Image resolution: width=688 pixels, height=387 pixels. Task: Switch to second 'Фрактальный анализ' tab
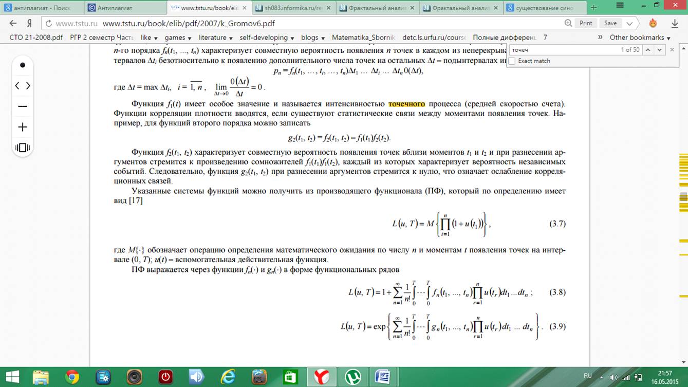[x=461, y=8]
